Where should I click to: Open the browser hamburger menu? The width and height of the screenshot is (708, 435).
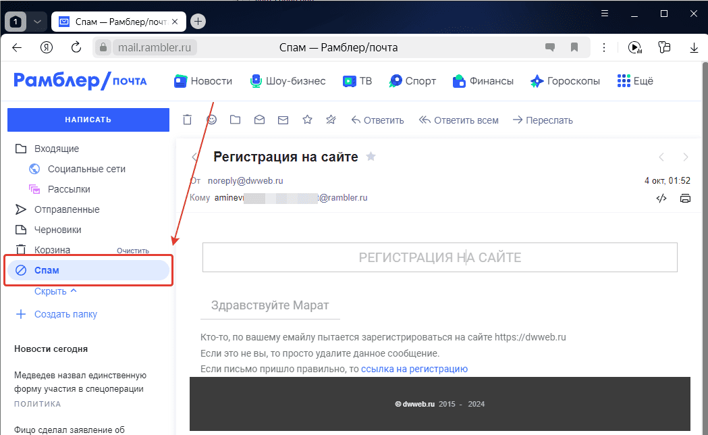coord(605,14)
